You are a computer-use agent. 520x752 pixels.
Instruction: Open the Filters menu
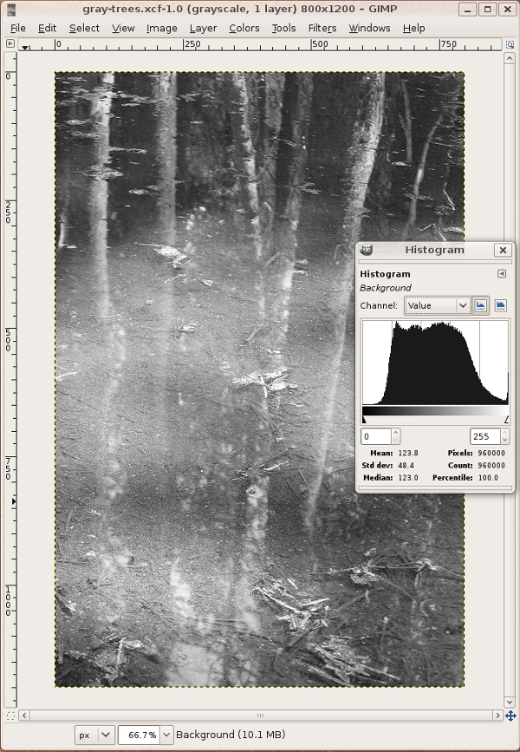coord(322,28)
